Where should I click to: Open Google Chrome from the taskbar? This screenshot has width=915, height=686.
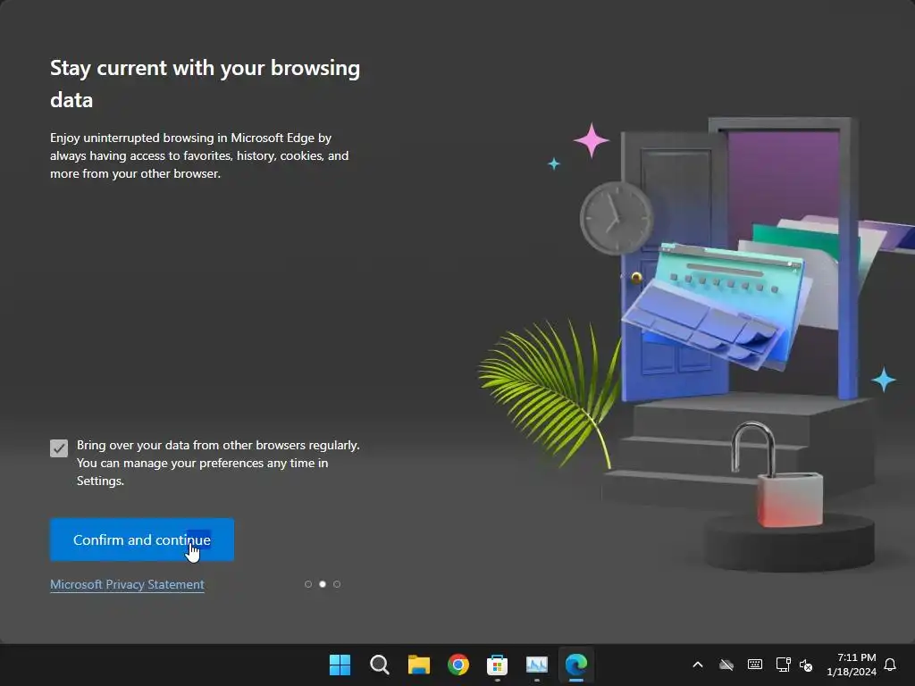tap(458, 665)
